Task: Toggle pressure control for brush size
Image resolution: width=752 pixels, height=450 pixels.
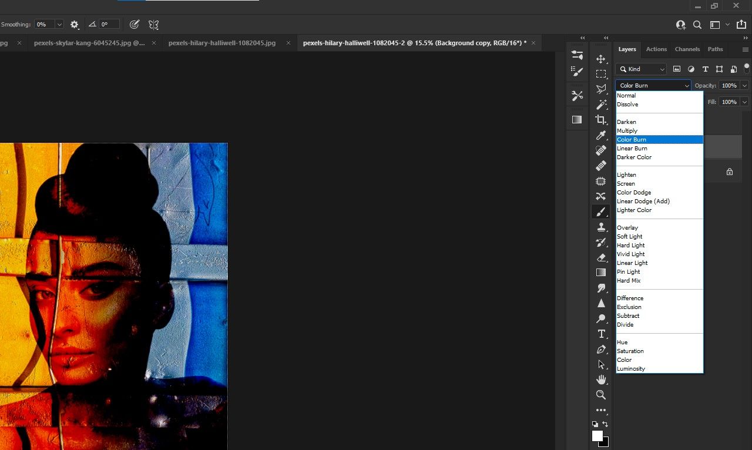Action: [135, 25]
